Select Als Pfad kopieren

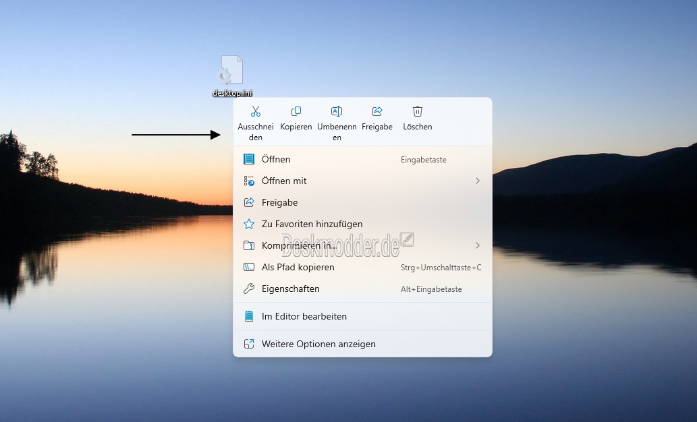(363, 267)
